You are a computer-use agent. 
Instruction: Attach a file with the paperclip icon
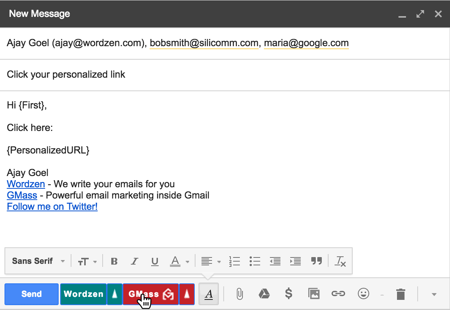click(240, 294)
